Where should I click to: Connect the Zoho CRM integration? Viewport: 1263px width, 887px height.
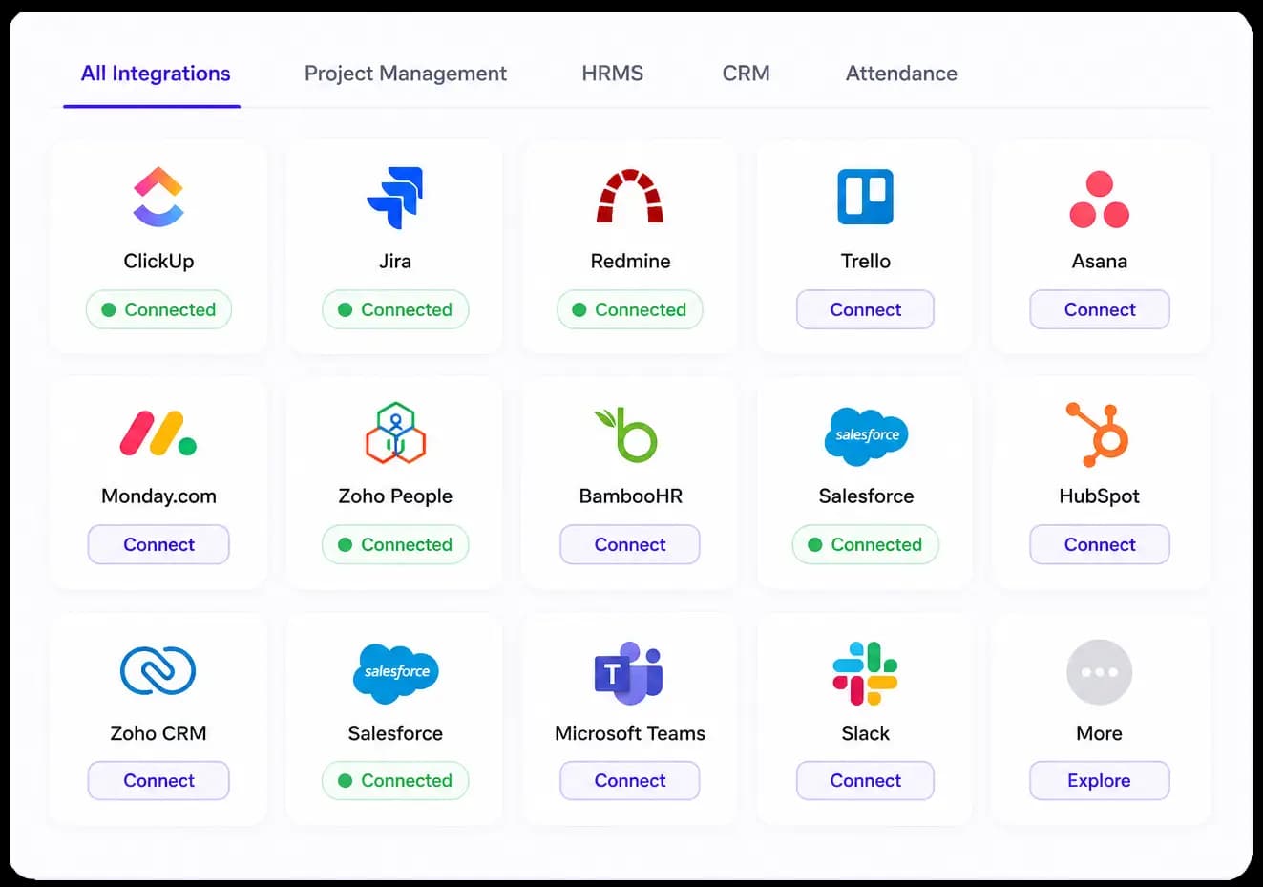coord(158,780)
